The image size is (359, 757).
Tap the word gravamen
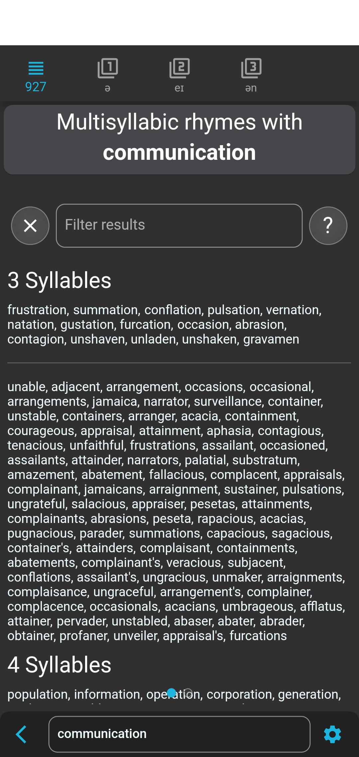(271, 339)
